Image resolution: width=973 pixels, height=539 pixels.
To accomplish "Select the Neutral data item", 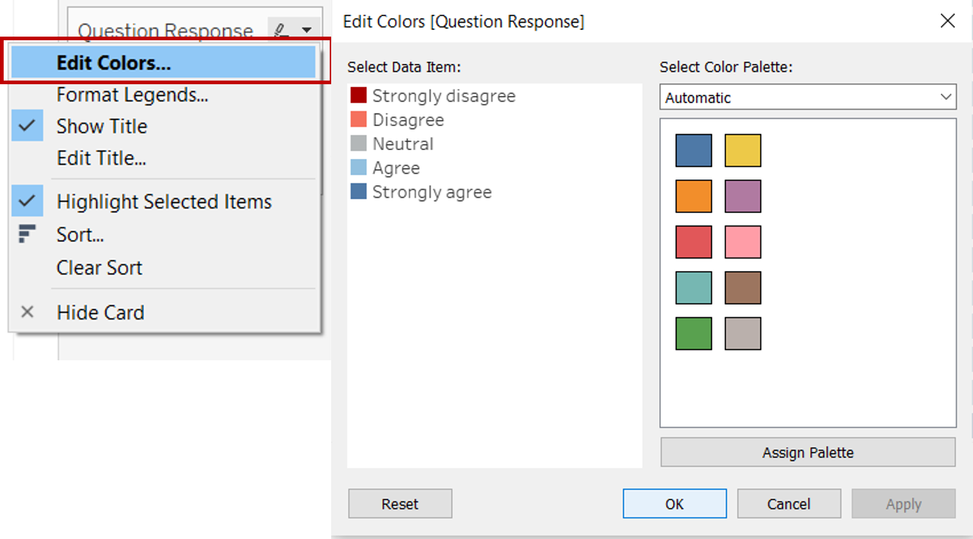I will pos(402,144).
